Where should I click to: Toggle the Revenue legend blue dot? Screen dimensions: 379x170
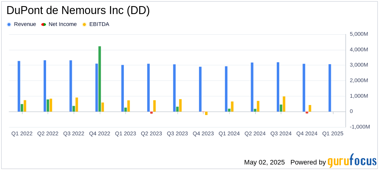point(9,24)
